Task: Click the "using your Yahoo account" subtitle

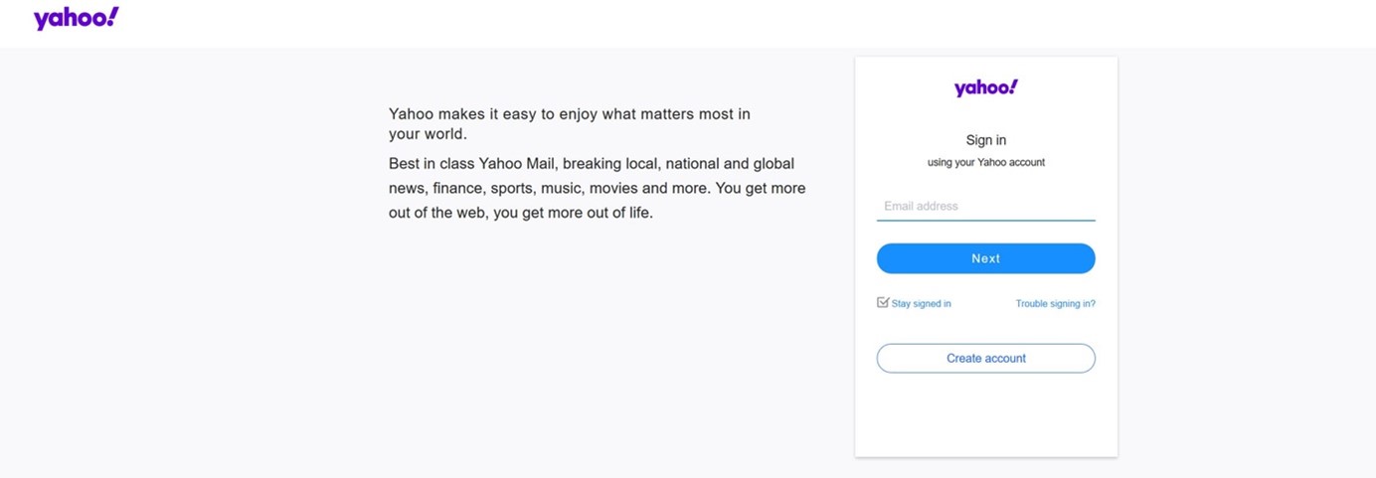Action: (x=985, y=162)
